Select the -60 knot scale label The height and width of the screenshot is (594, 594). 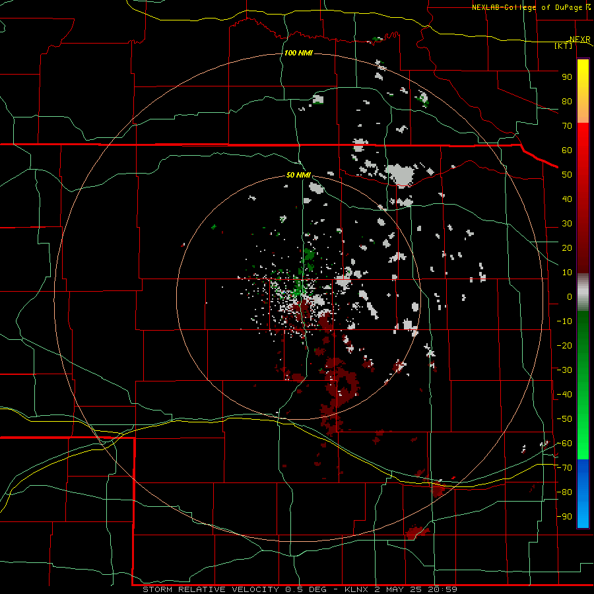pyautogui.click(x=564, y=444)
